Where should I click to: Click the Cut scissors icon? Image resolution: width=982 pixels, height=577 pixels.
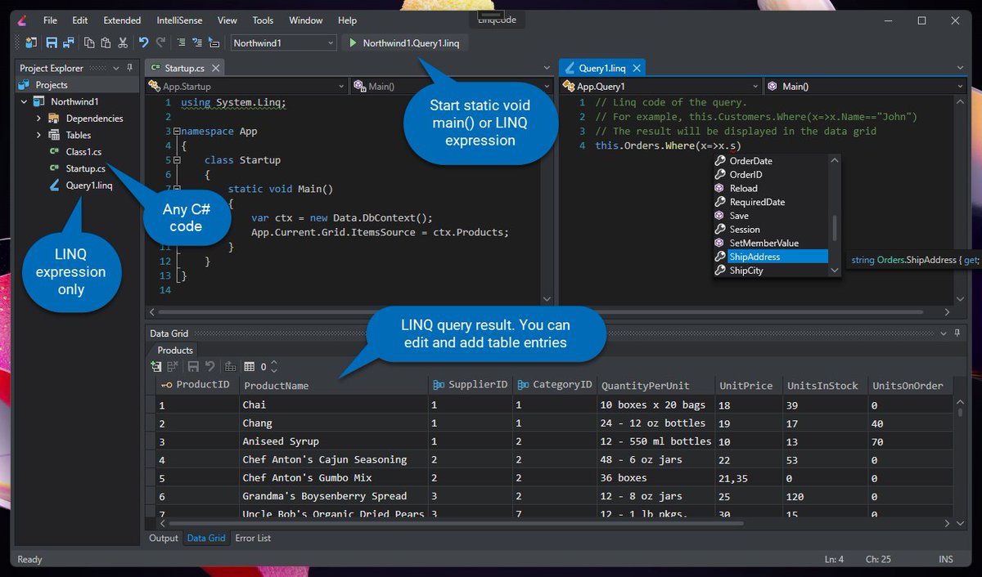[x=123, y=42]
